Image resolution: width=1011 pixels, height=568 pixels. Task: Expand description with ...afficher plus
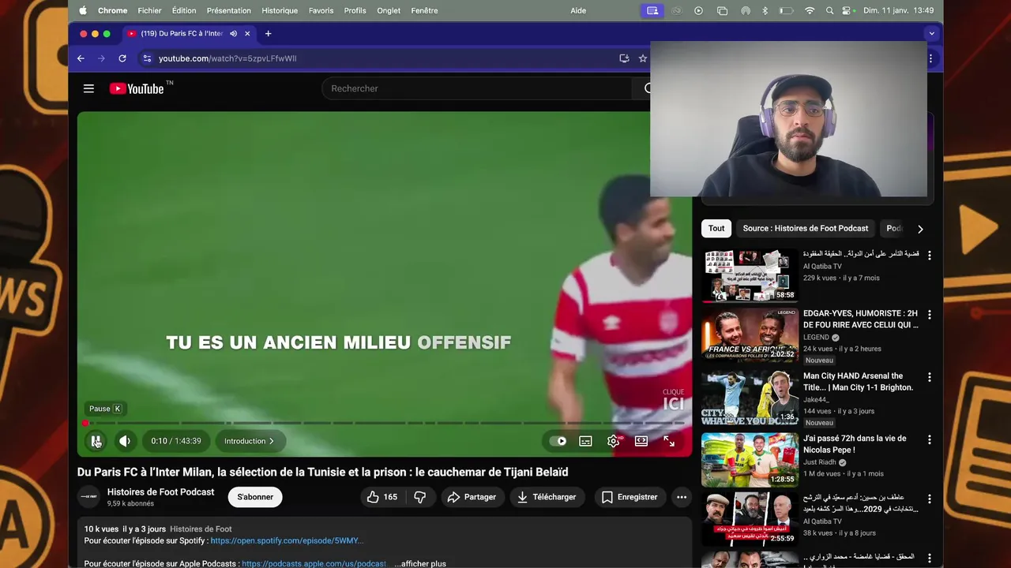[420, 564]
